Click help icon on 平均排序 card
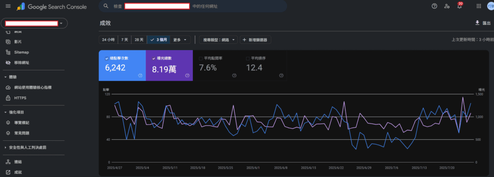This screenshot has width=494, height=177. 281,76
